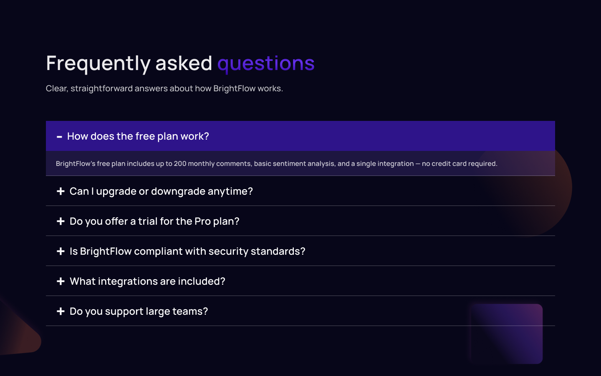Collapse the 'How does the free plan work?' answer
The image size is (601, 376).
click(138, 136)
